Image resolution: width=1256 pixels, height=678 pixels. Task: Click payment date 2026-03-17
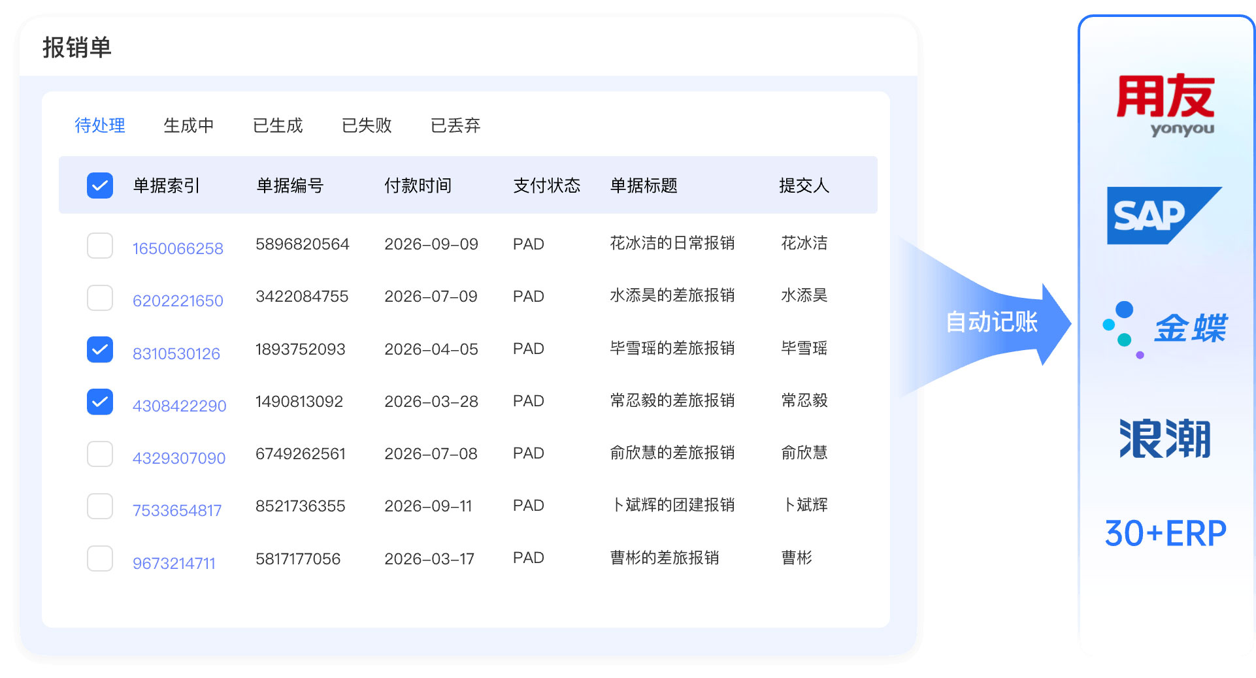[429, 559]
